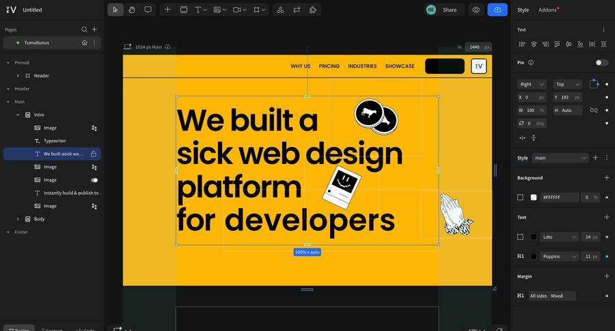Select the Typewriter layer

point(55,141)
